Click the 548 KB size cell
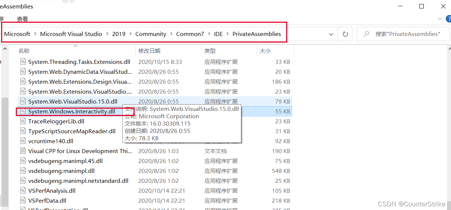Viewport: 451px width, 210px height. click(x=281, y=171)
